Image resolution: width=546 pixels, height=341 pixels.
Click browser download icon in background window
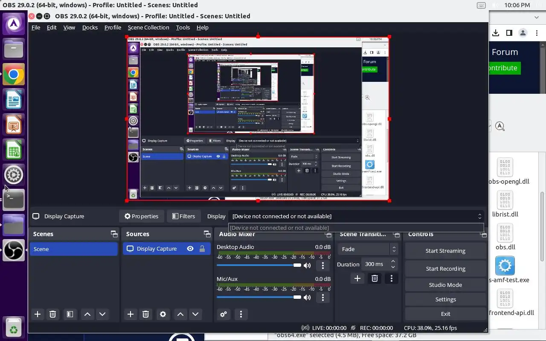click(x=496, y=33)
